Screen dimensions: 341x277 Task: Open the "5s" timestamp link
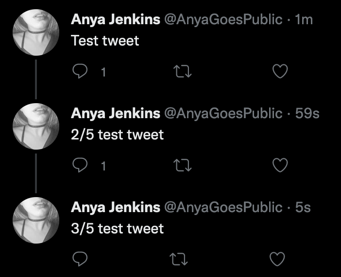coord(303,207)
